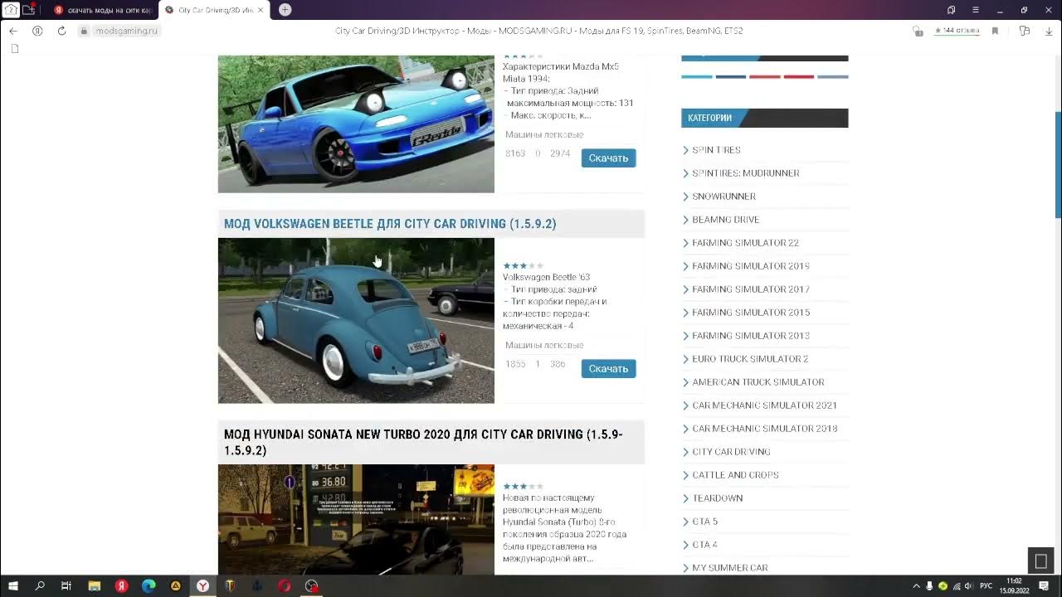This screenshot has height=597, width=1062.
Task: Reload the modsgaming.ru page
Action: (61, 31)
